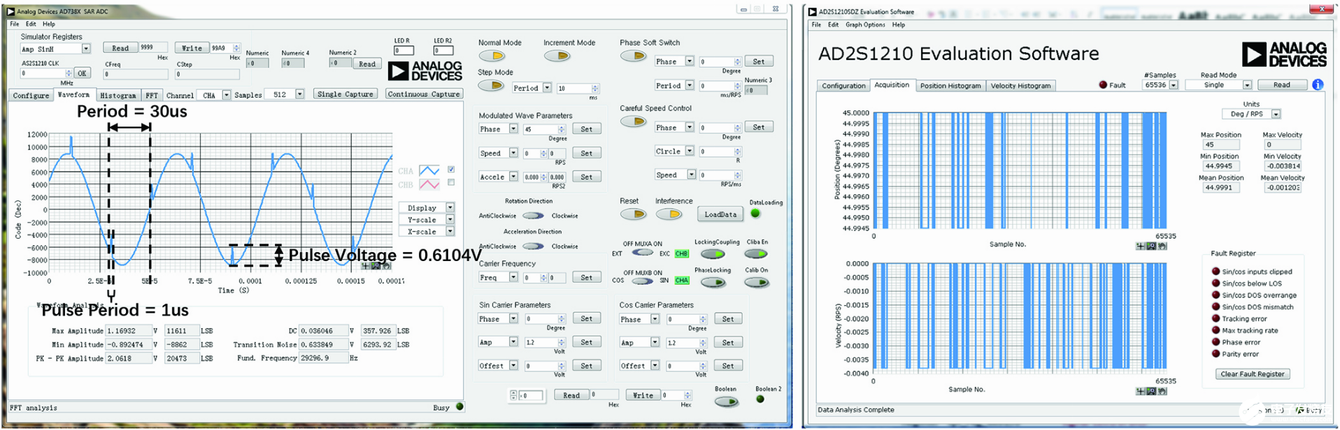Image resolution: width=1340 pixels, height=430 pixels.
Task: Open the Units Deg / RPS dropdown
Action: point(1276,114)
